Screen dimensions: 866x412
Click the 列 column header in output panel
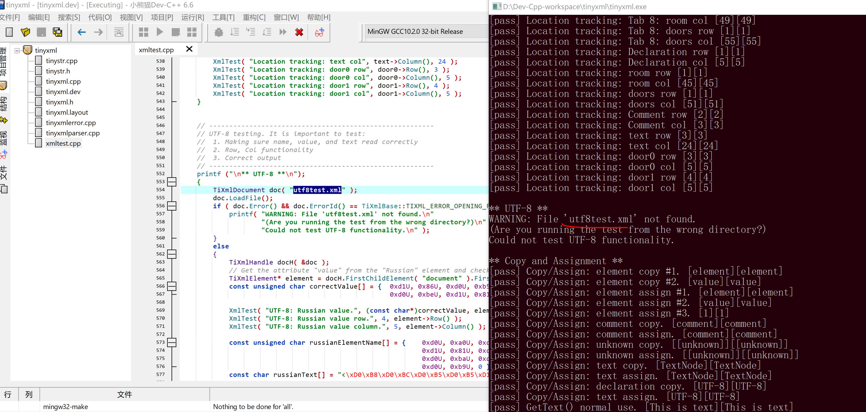coord(29,394)
